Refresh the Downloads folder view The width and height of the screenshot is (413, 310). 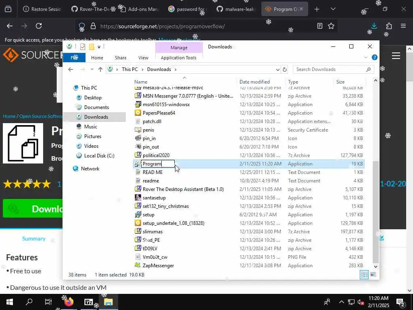tap(284, 69)
